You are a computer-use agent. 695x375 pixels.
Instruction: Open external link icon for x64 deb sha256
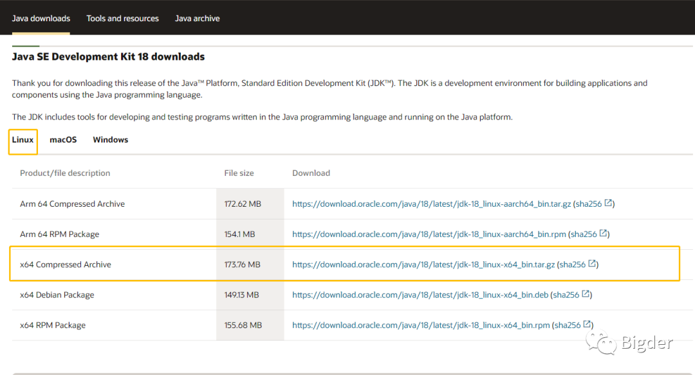586,294
